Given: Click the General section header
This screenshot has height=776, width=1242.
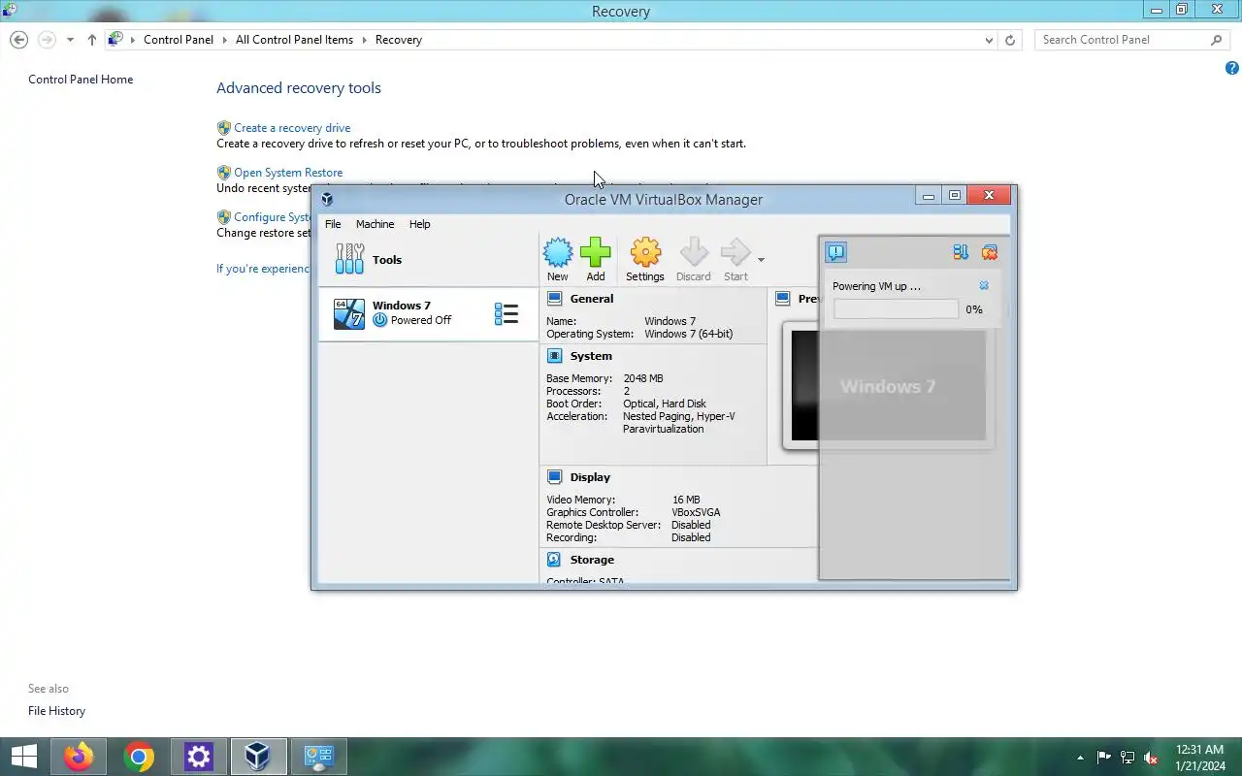Looking at the screenshot, I should click(x=592, y=299).
